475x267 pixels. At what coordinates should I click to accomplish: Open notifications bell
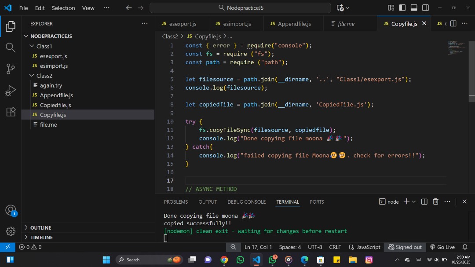(465, 247)
